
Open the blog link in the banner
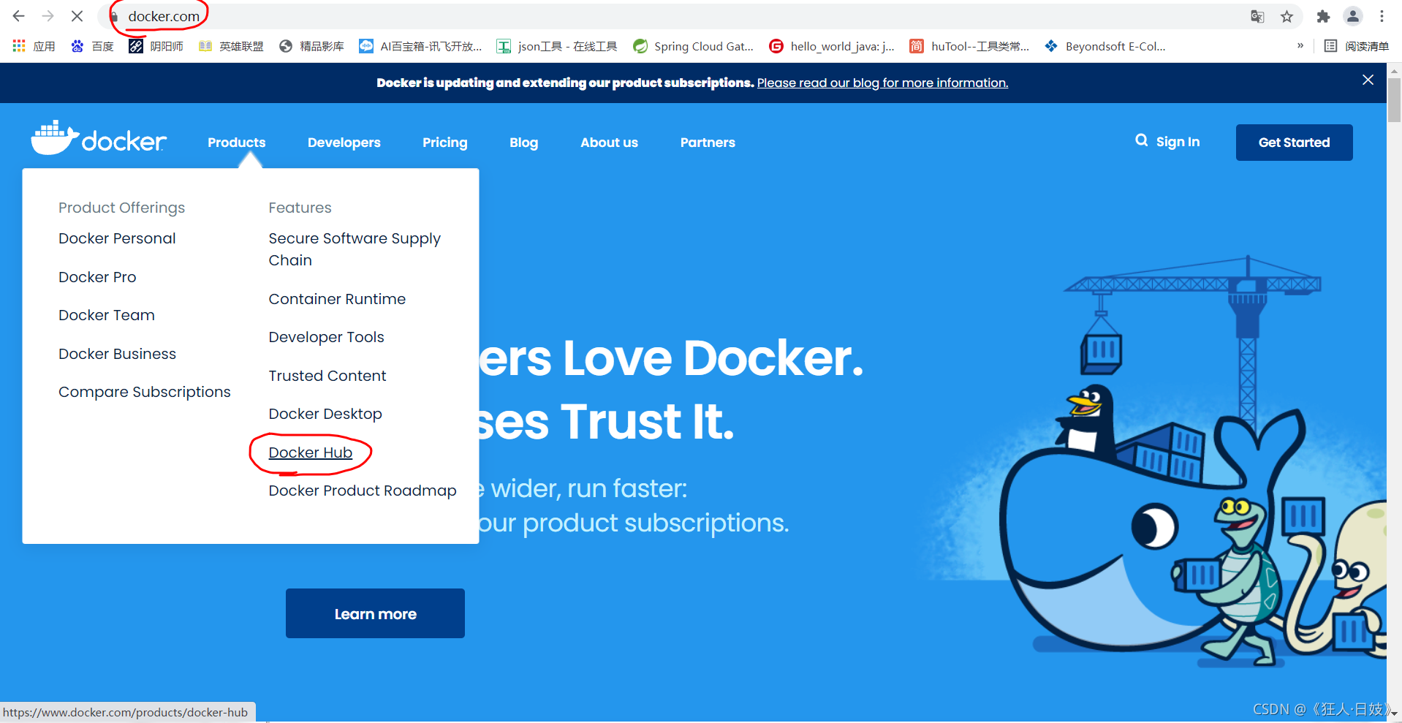pos(882,83)
